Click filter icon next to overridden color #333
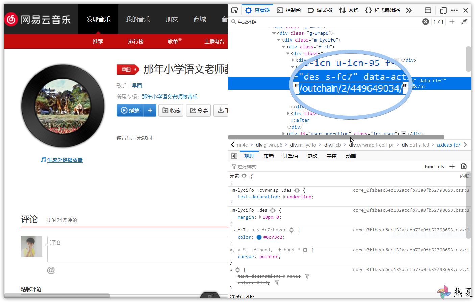Image resolution: width=475 pixels, height=302 pixels. [x=277, y=283]
